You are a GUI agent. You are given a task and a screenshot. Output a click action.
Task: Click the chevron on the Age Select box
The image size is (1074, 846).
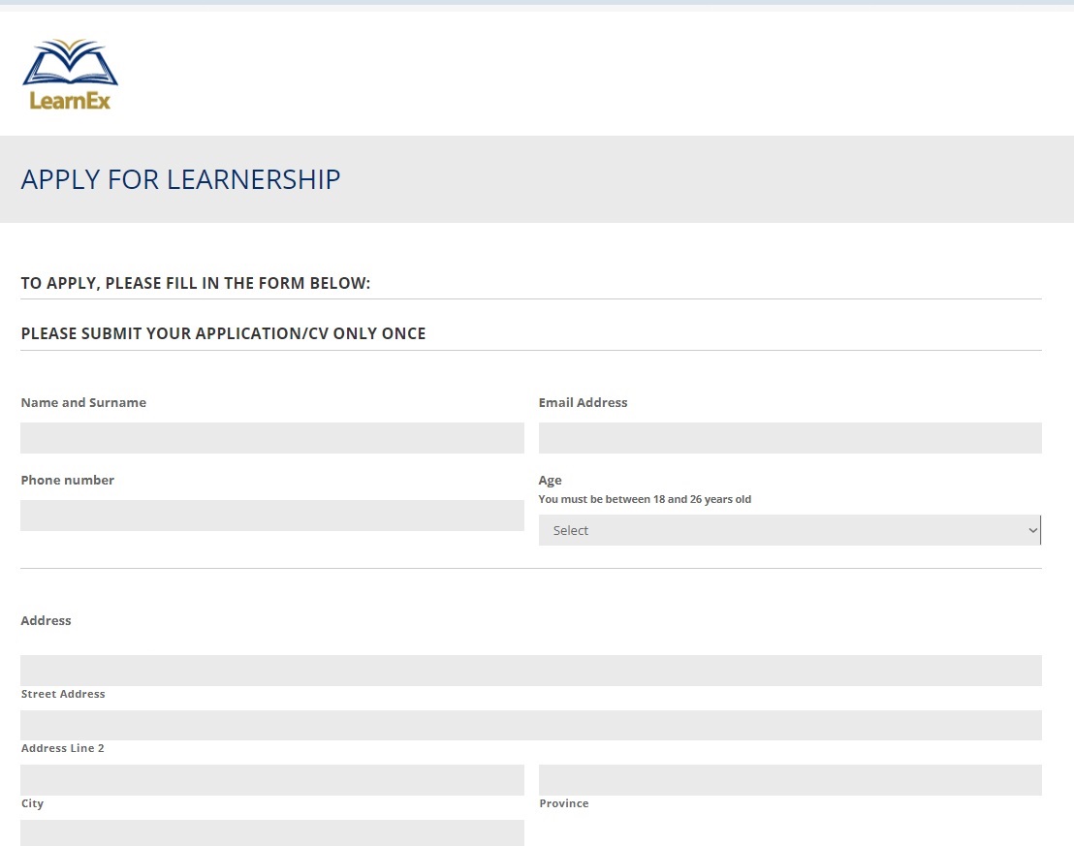(1032, 530)
